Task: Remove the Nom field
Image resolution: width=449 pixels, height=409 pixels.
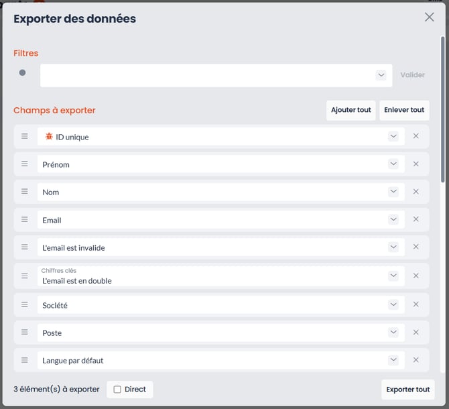Action: click(416, 191)
